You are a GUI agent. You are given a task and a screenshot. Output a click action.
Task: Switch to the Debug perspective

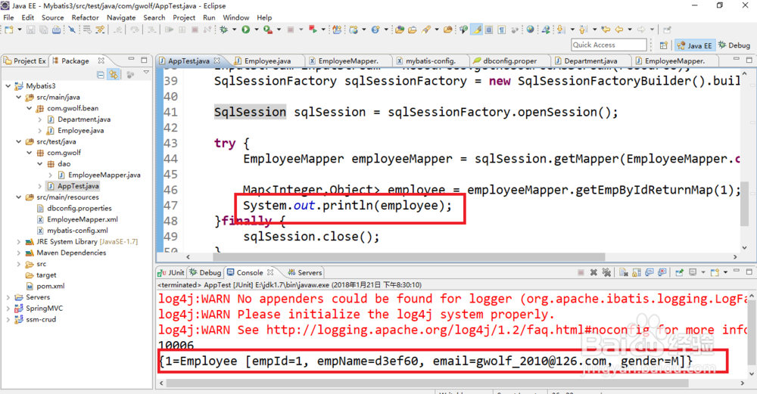tap(734, 45)
